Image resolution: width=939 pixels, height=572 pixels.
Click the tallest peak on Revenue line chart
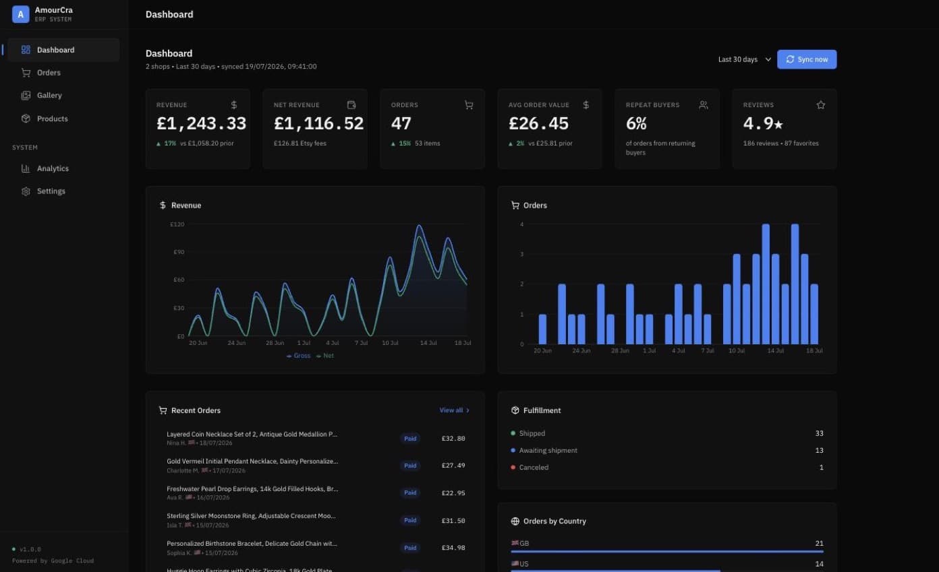(x=419, y=226)
